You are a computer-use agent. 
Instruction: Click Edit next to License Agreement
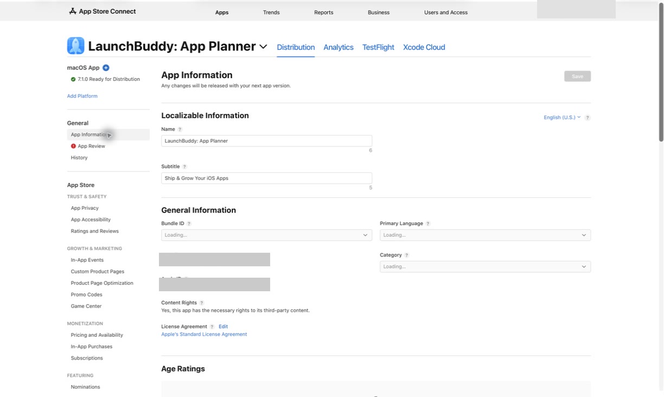pyautogui.click(x=223, y=326)
